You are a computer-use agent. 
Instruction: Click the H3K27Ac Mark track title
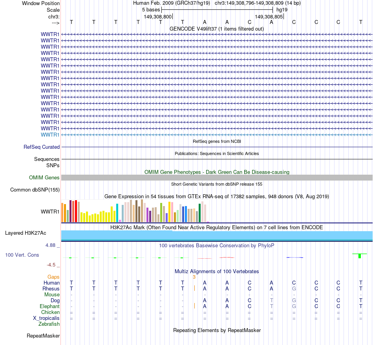pos(217,227)
